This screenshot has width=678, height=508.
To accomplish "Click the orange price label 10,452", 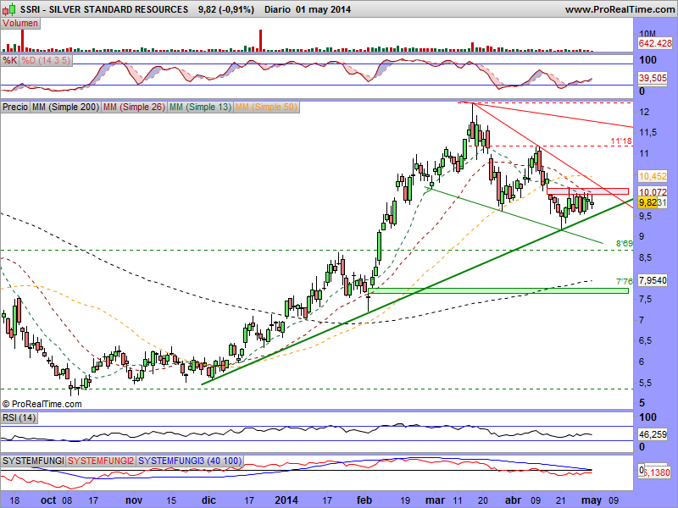I will point(653,176).
